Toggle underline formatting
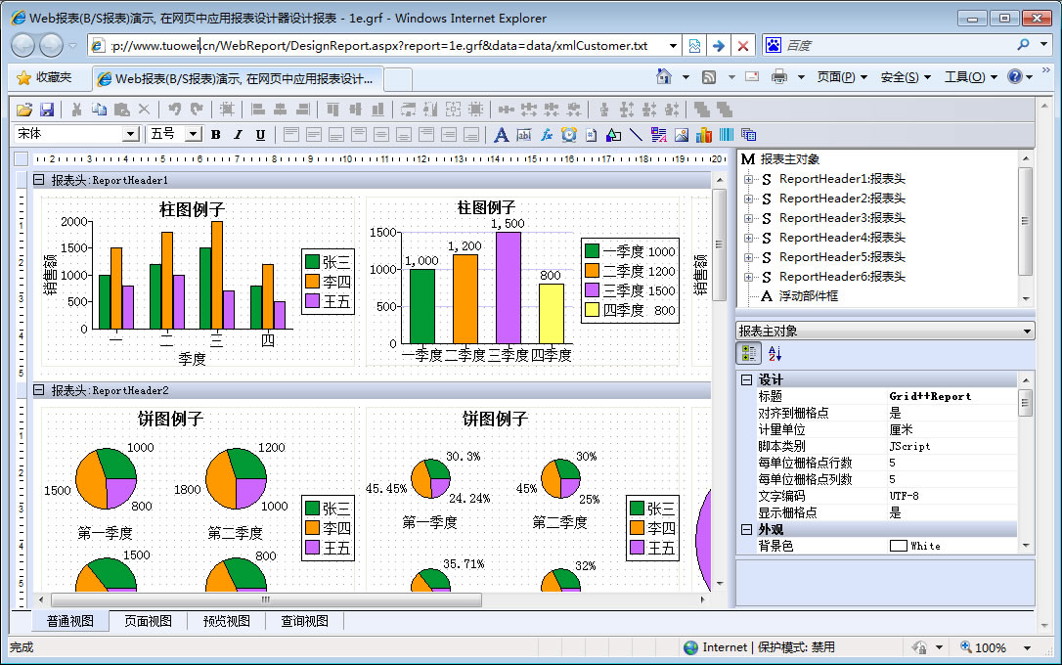This screenshot has width=1062, height=665. pyautogui.click(x=260, y=135)
